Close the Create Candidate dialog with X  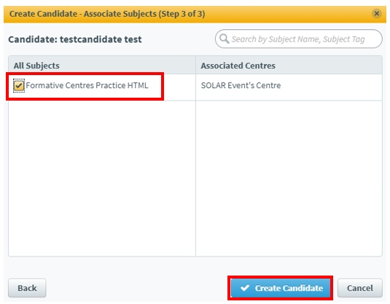coord(377,13)
